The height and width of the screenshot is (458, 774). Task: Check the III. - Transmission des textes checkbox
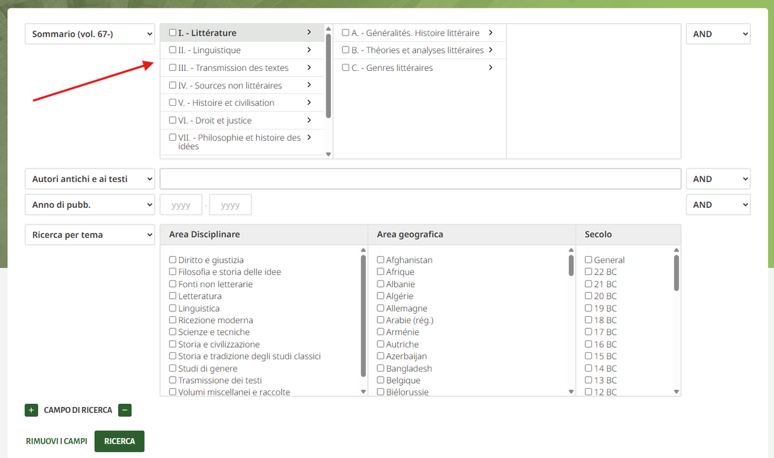[172, 68]
